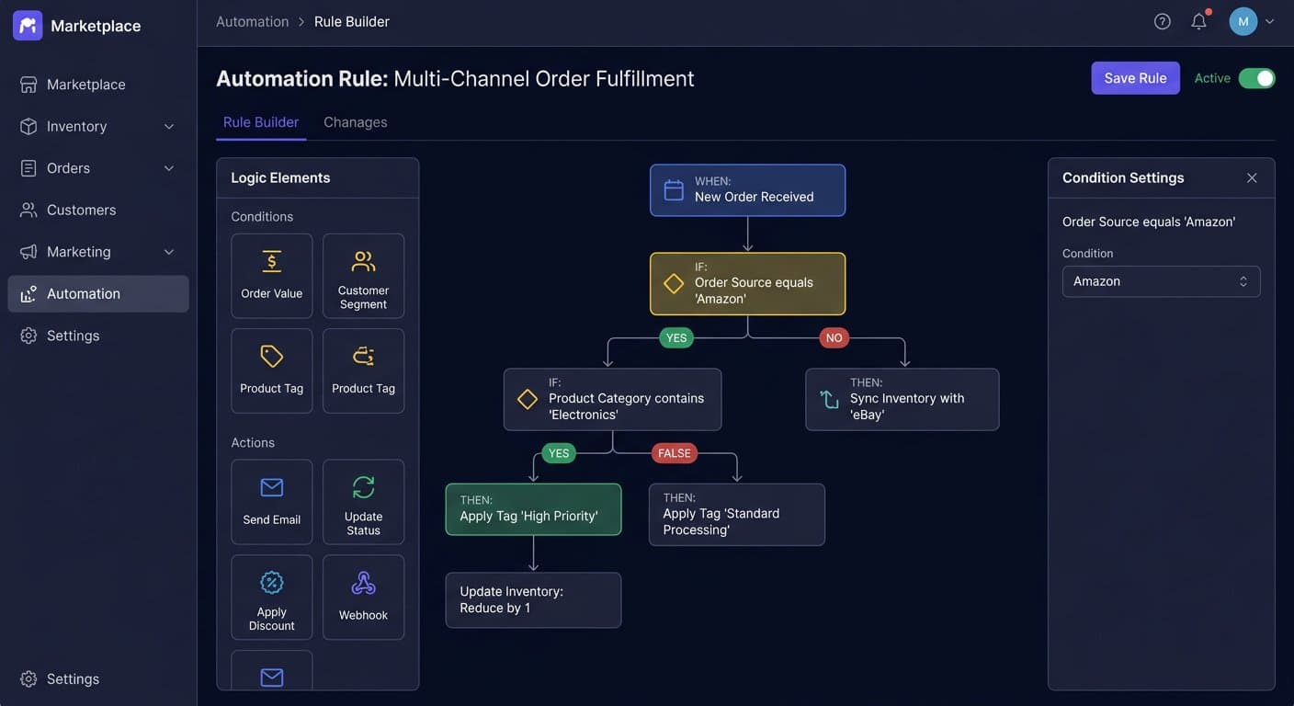Screen dimensions: 1294x706
Task: Select the Apply Tag 'High Priority' node
Action: (533, 509)
